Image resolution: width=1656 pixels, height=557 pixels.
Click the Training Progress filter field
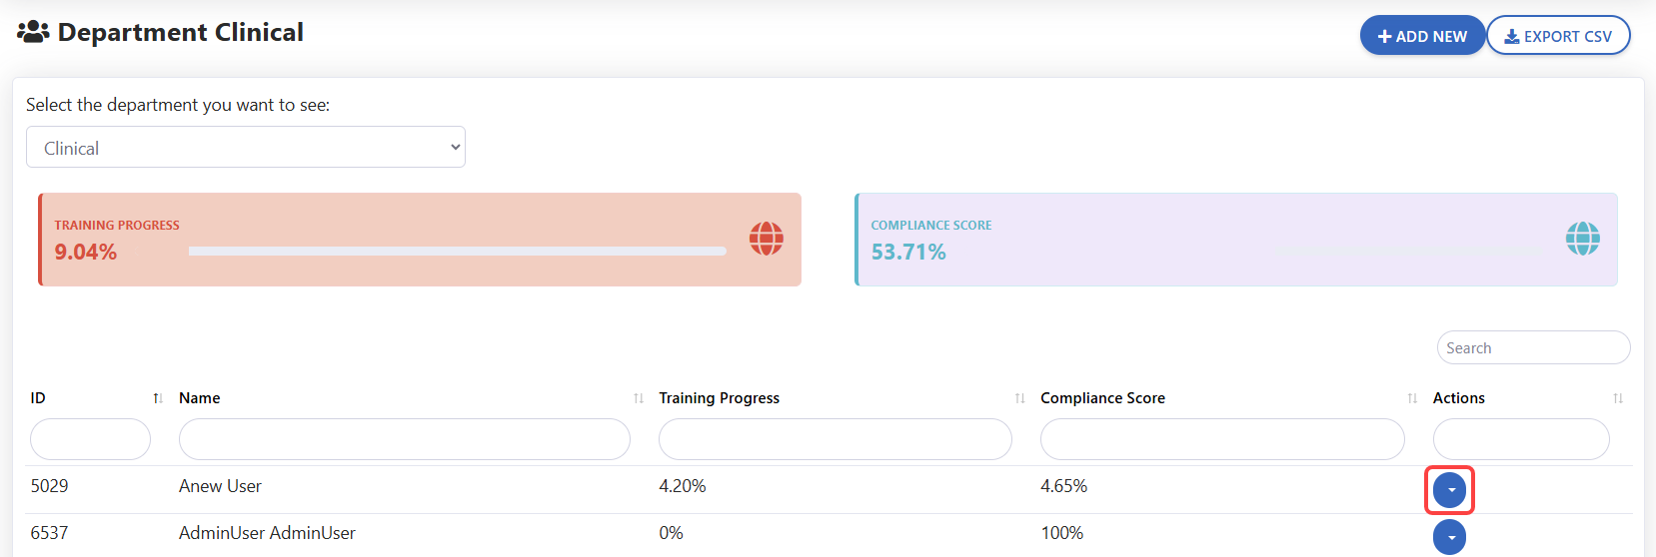pyautogui.click(x=834, y=439)
